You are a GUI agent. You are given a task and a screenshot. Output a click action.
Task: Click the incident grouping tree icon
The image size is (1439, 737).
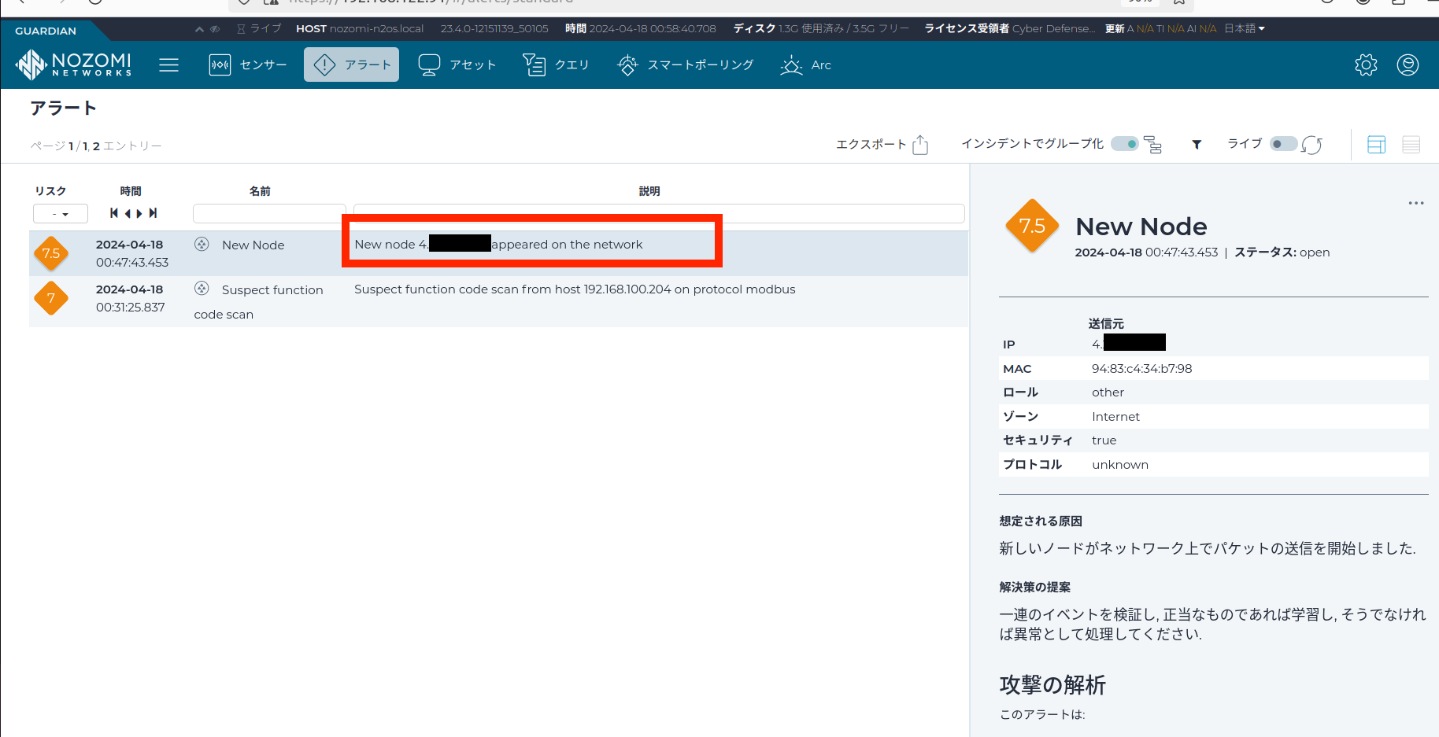(1152, 145)
